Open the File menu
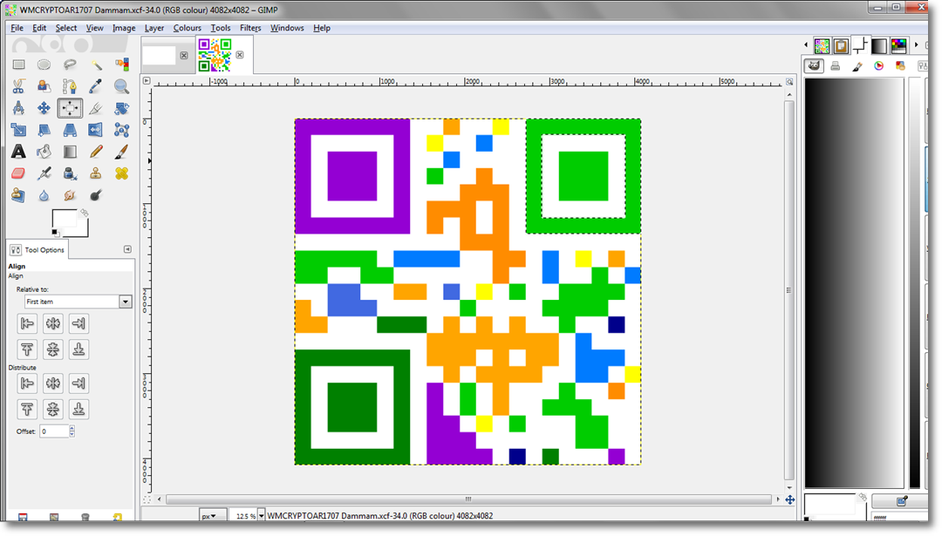Image resolution: width=942 pixels, height=536 pixels. (17, 28)
